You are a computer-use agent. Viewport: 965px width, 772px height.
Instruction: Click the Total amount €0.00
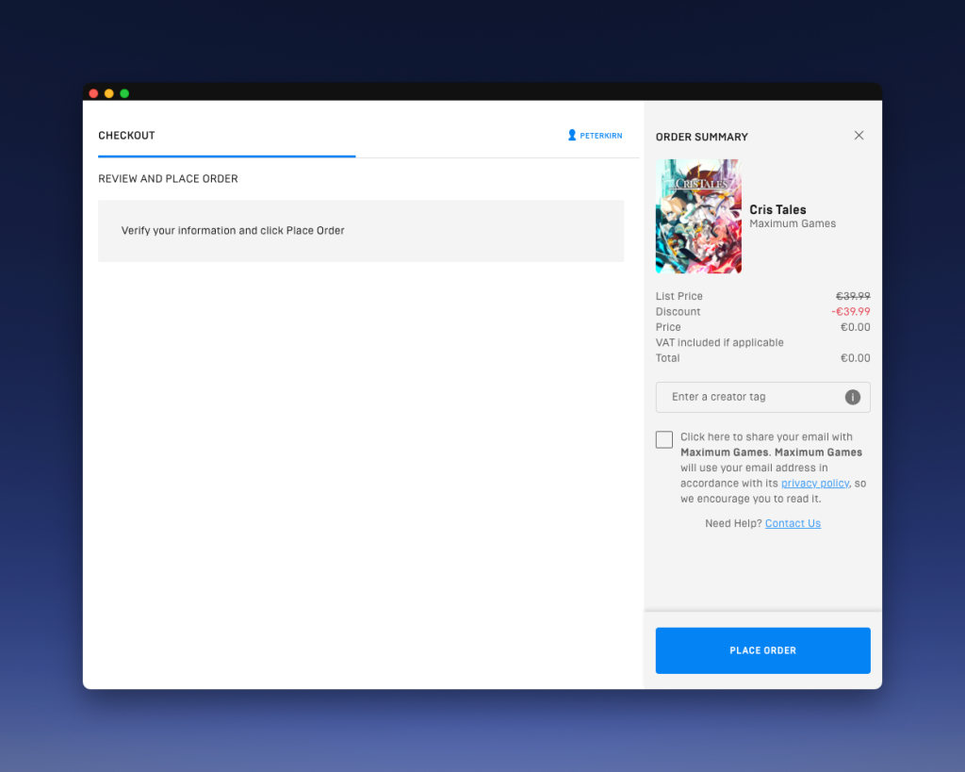[x=855, y=358]
